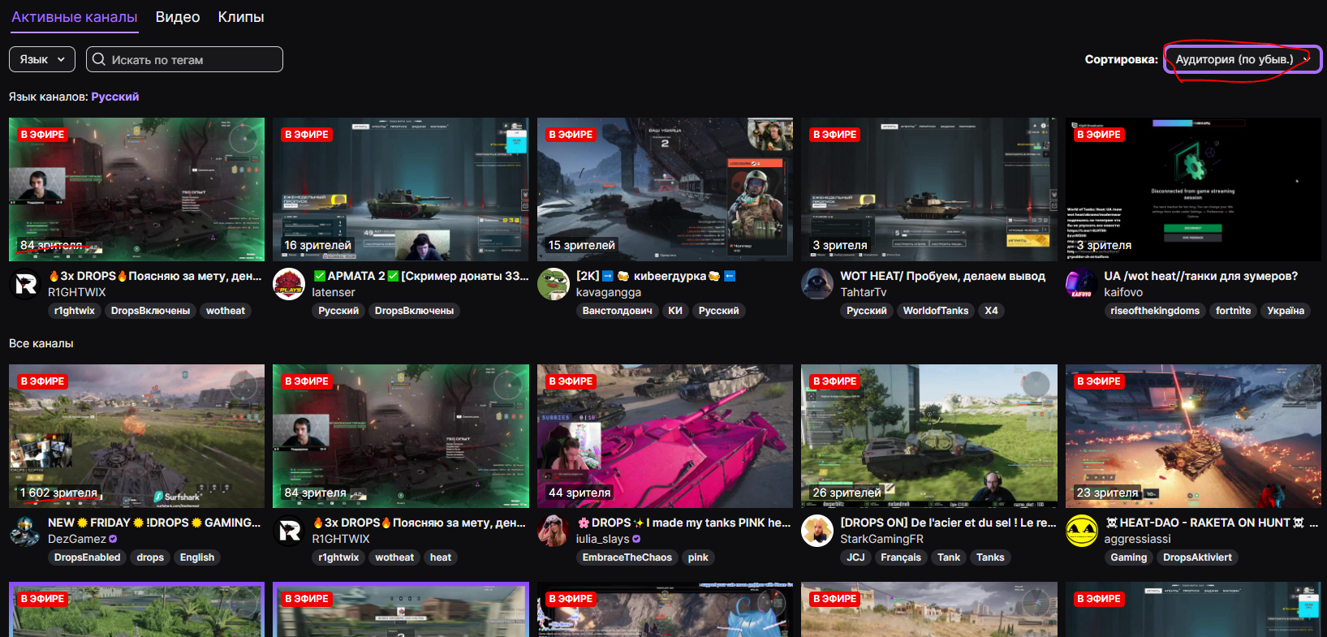Switch to the Видео tab
This screenshot has width=1327, height=637.
point(178,17)
